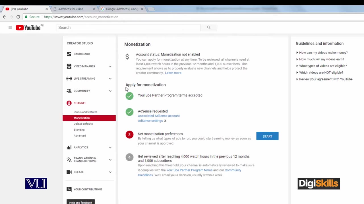Open Advanced channel settings
This screenshot has height=204, width=364.
[x=80, y=136]
